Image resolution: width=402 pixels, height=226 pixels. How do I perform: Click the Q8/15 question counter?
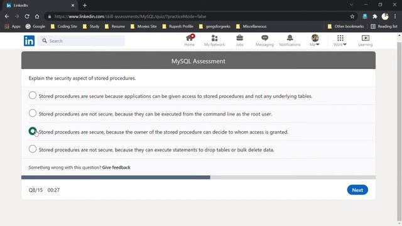coord(36,190)
